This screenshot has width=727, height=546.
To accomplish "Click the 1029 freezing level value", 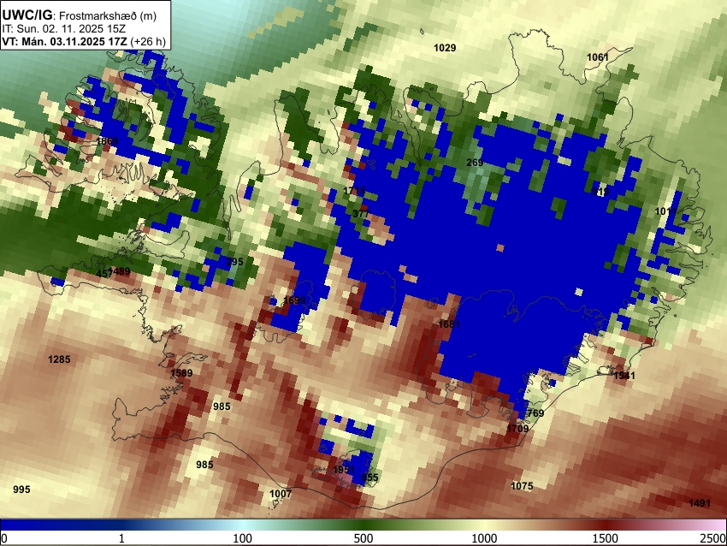I will tap(445, 48).
